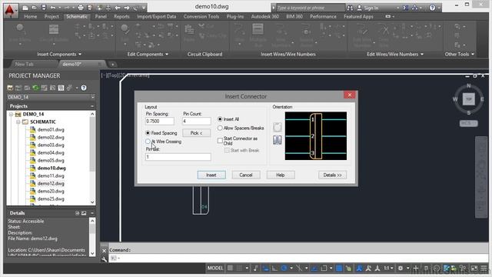Viewport: 492px width, 277px height.
Task: Click the Pin Spacing input field
Action: [x=159, y=121]
